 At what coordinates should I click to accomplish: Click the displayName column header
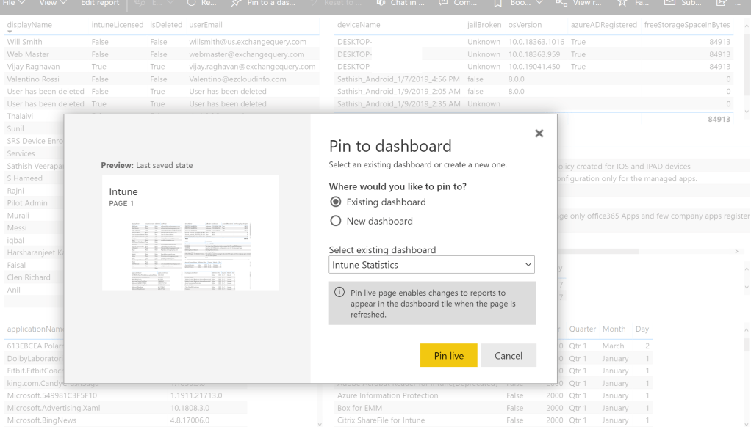point(29,26)
